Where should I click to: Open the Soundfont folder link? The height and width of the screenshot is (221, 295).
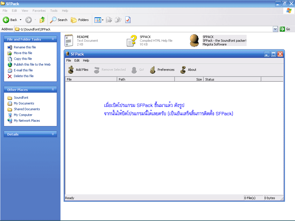click(21, 98)
